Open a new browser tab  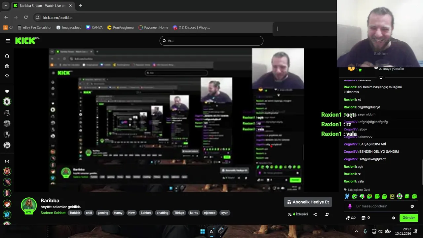80,6
